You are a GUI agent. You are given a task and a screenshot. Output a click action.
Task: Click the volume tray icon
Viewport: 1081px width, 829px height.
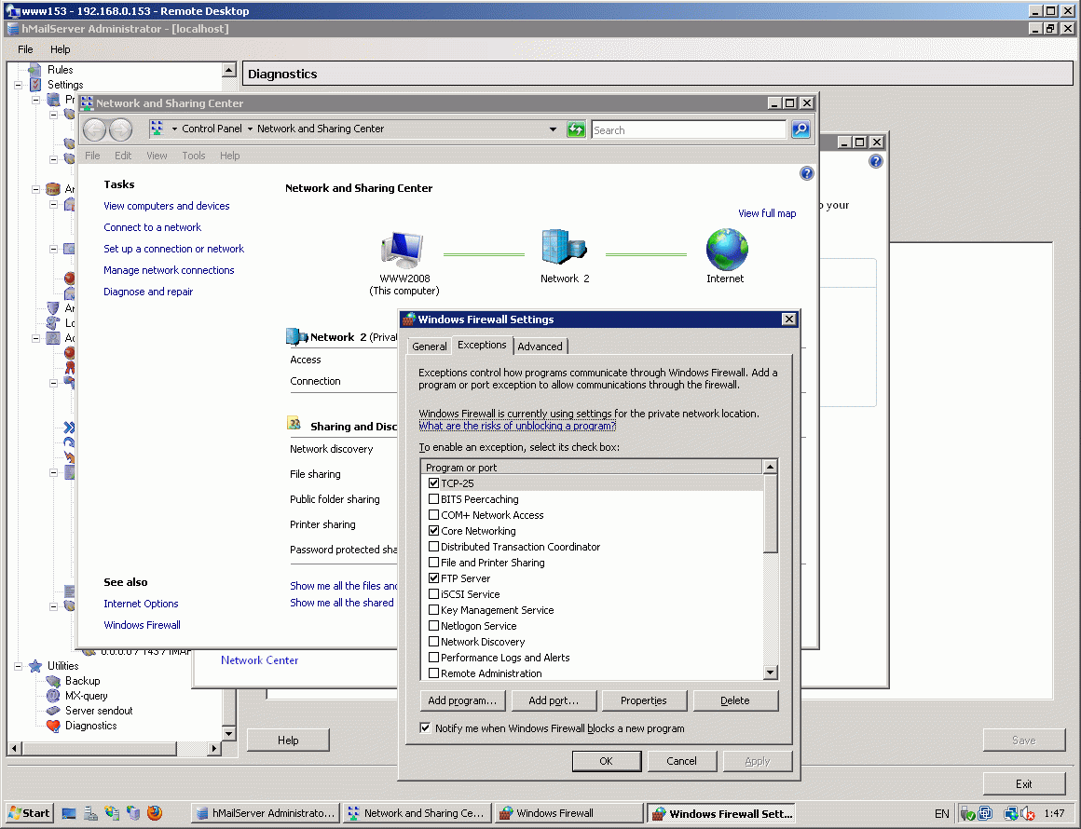(x=1028, y=814)
